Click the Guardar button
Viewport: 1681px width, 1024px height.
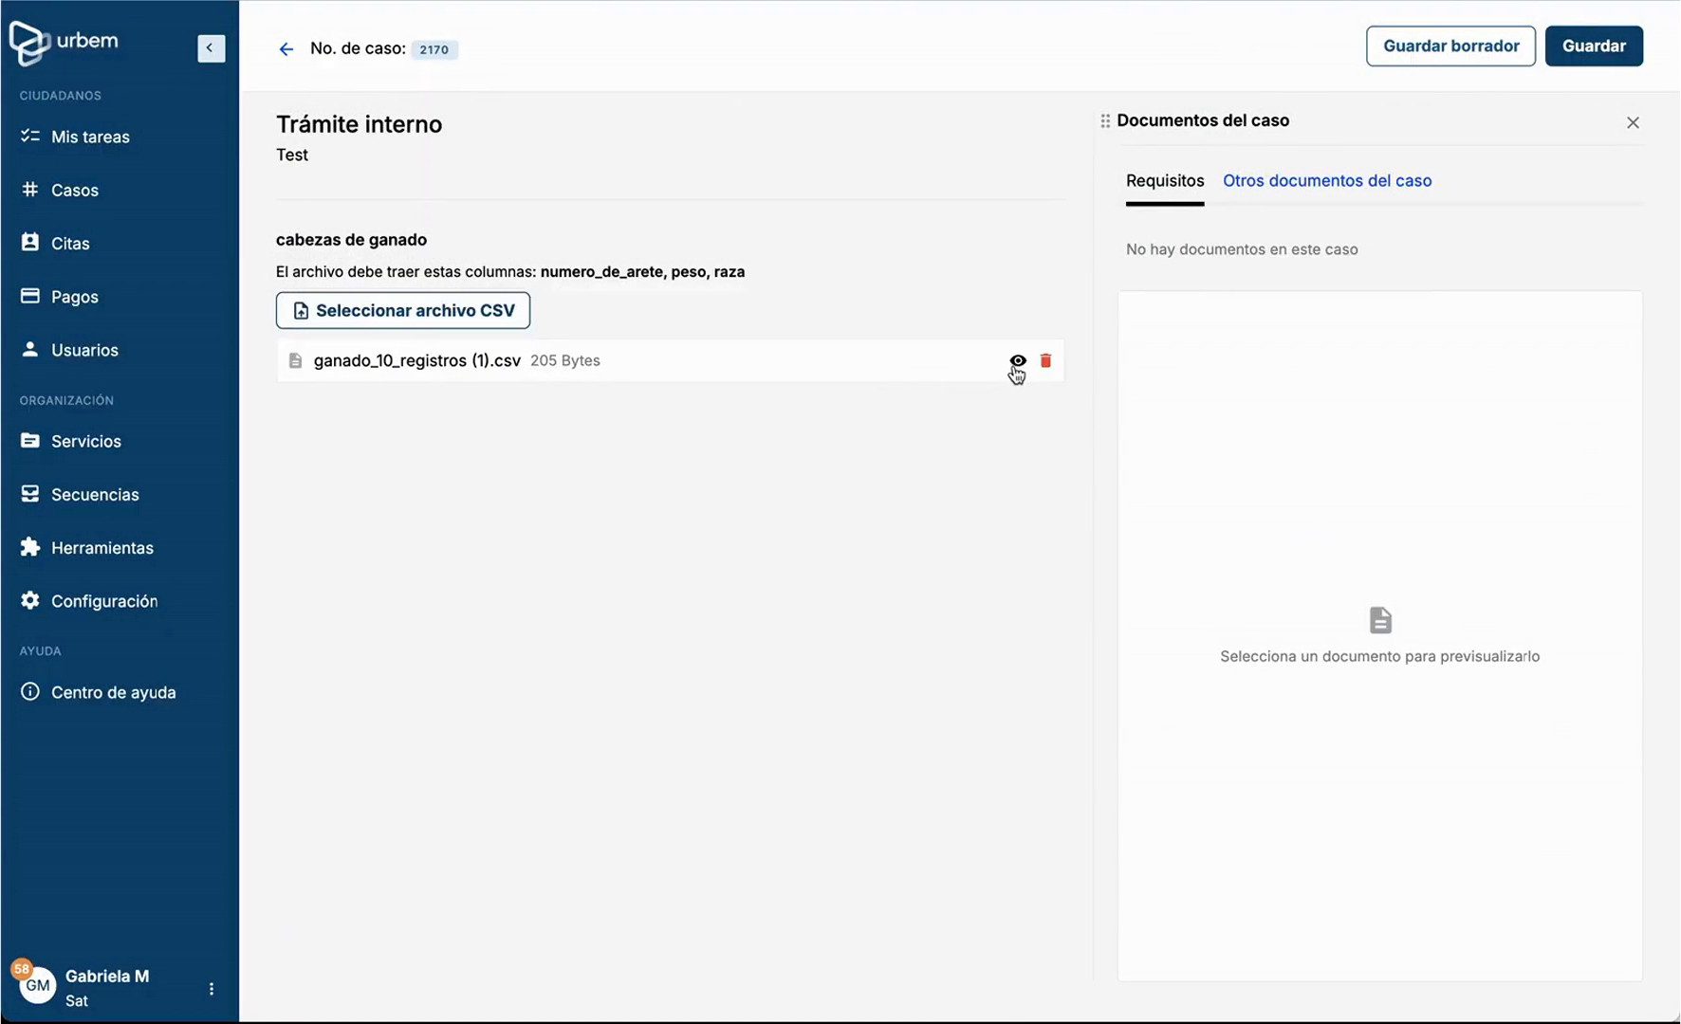[1594, 46]
